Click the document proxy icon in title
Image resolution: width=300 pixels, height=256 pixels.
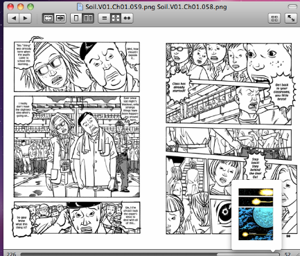80,7
